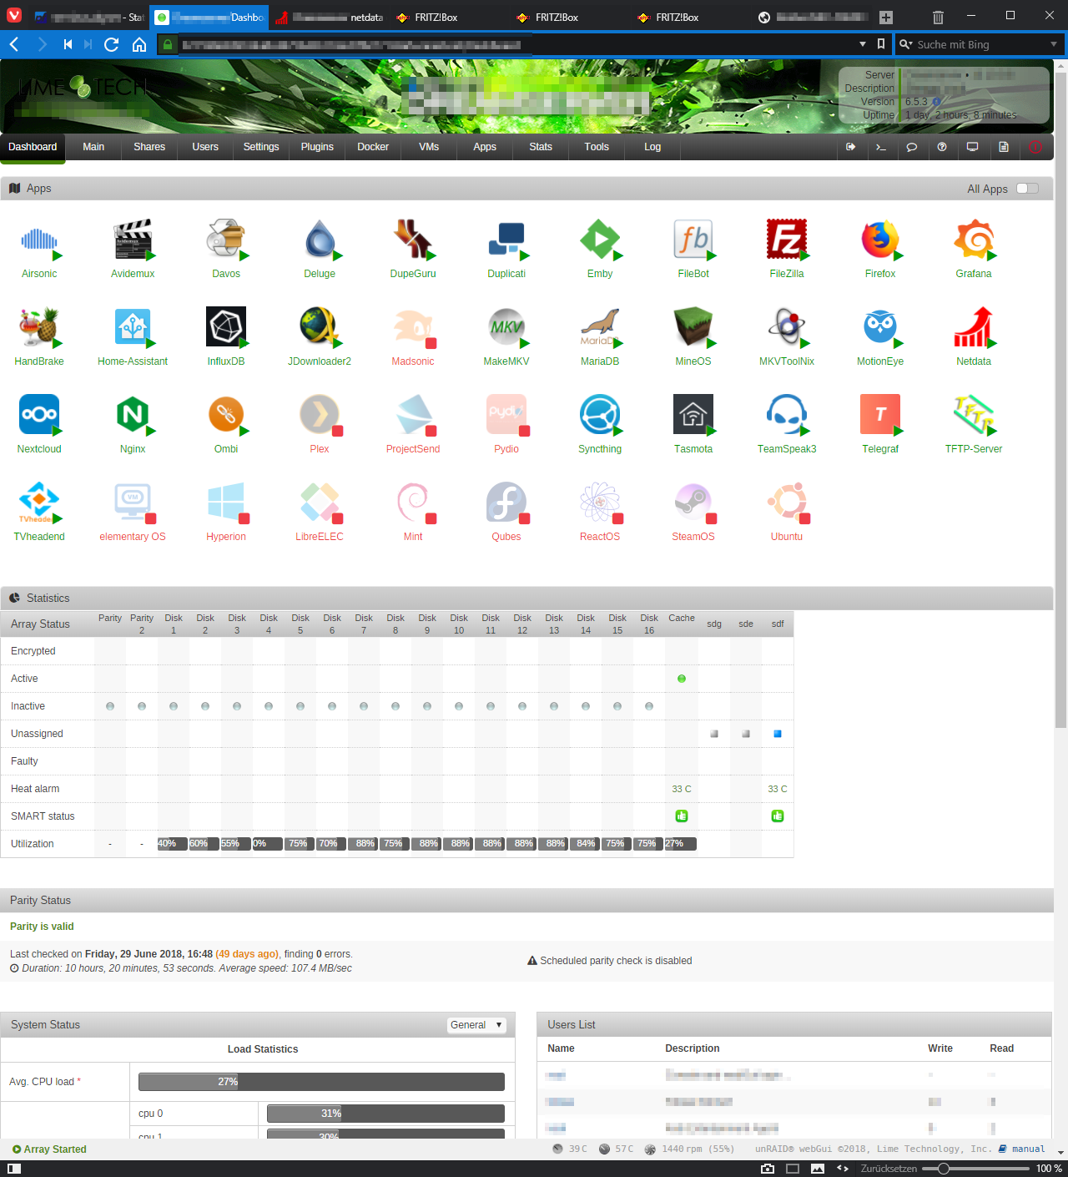Screen dimensions: 1068x1177
Task: Open the General system status dropdown
Action: (476, 1025)
